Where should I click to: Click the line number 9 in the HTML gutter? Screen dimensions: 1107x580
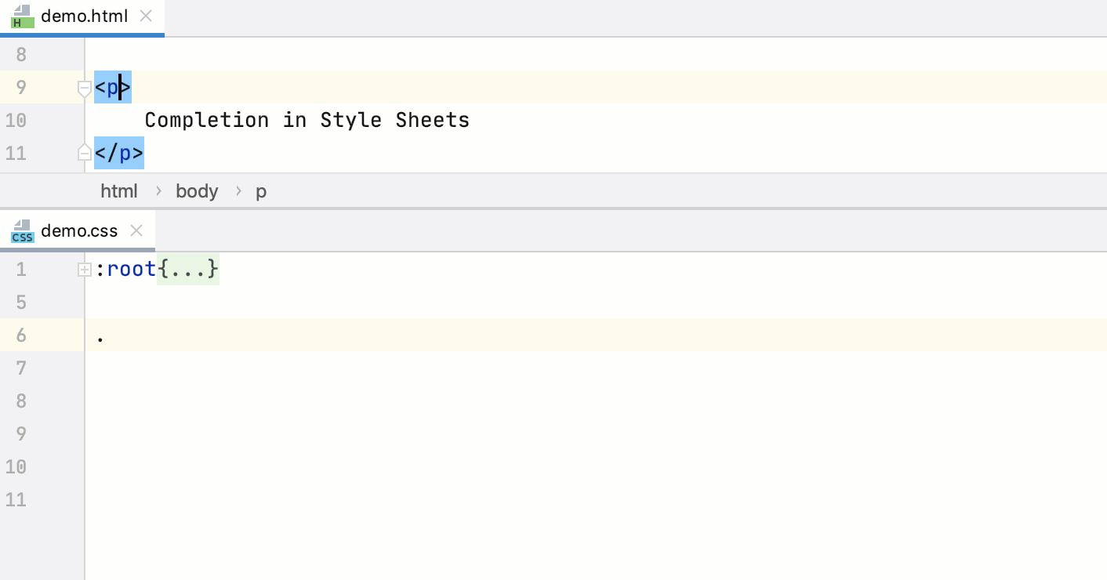point(20,87)
